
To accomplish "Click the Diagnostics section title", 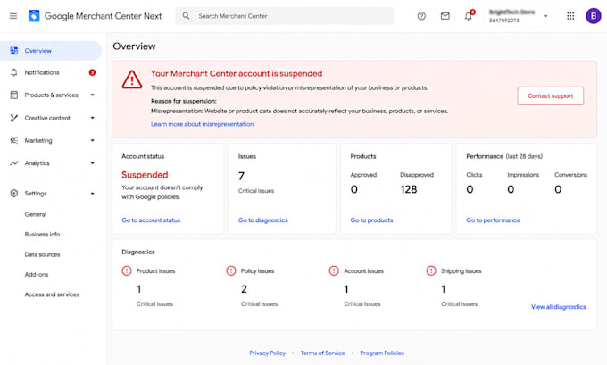I will pos(138,252).
